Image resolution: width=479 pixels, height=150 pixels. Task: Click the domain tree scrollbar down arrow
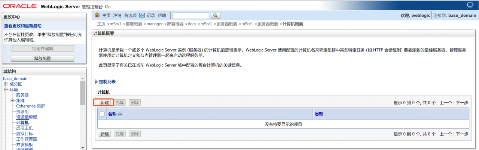click(x=83, y=148)
